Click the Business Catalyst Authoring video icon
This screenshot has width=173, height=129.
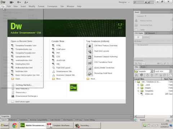click(x=90, y=57)
